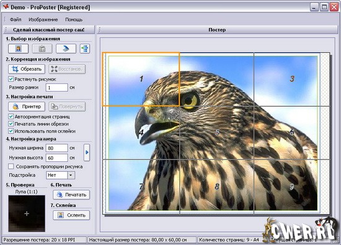Click the green list icon button
Screen dimensions: 341x245
(85, 48)
